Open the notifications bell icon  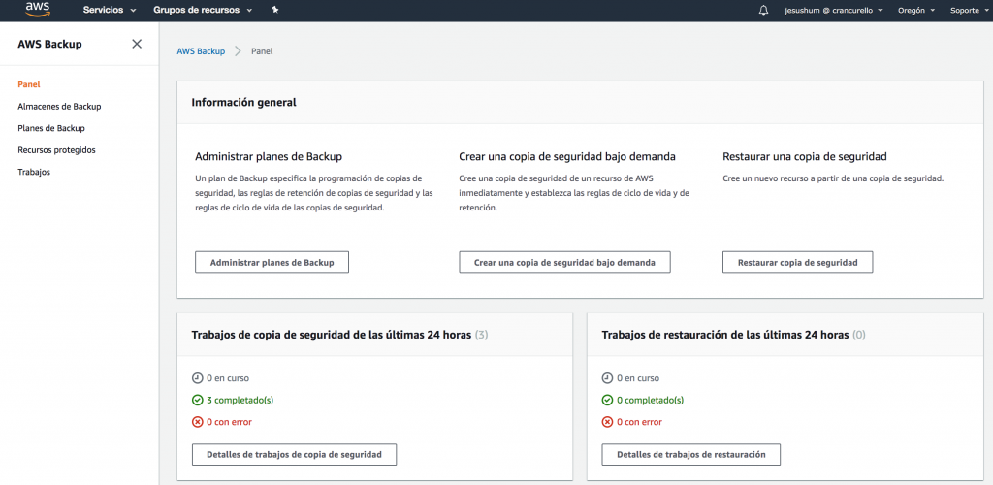[x=763, y=10]
